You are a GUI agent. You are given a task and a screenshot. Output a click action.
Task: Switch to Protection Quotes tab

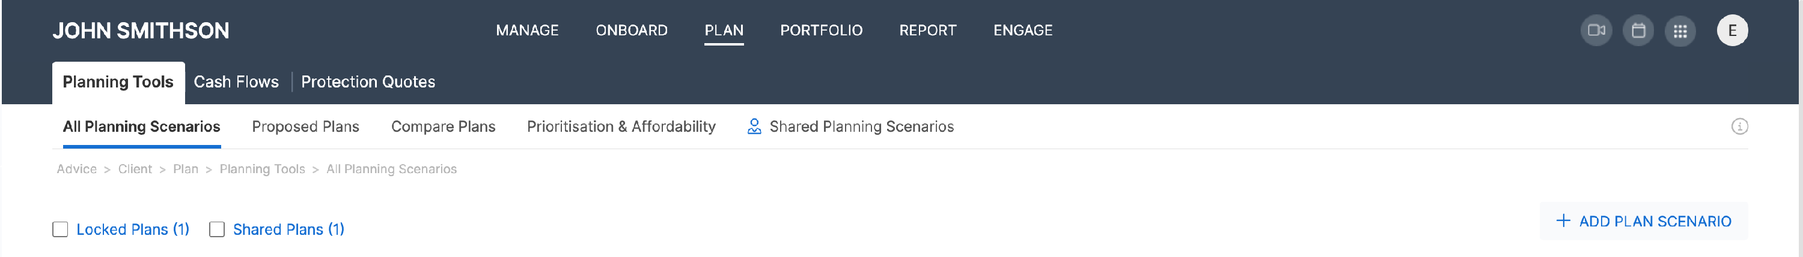point(368,81)
